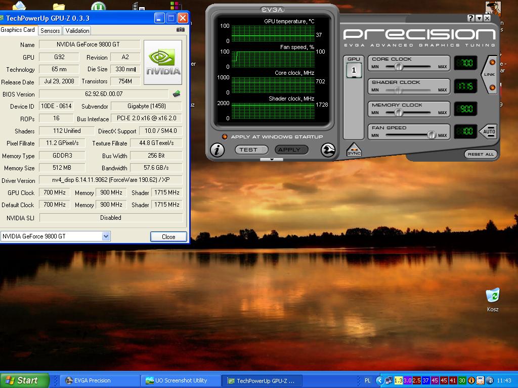Click the GPU-Z screenshot camera icon
Image resolution: width=518 pixels, height=388 pixels.
pos(181,30)
